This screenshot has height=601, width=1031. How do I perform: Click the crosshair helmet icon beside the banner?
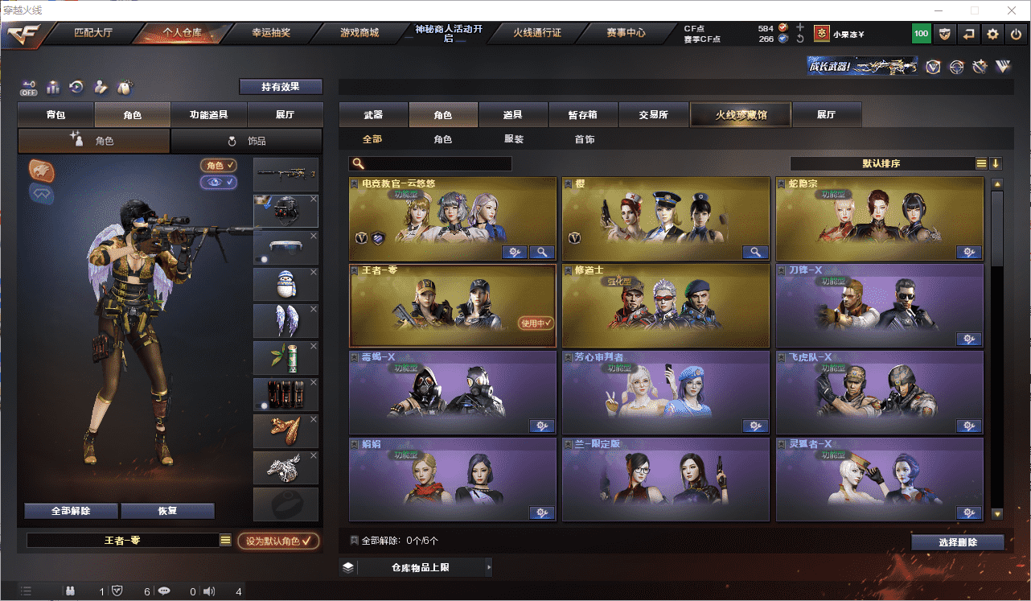click(x=956, y=67)
